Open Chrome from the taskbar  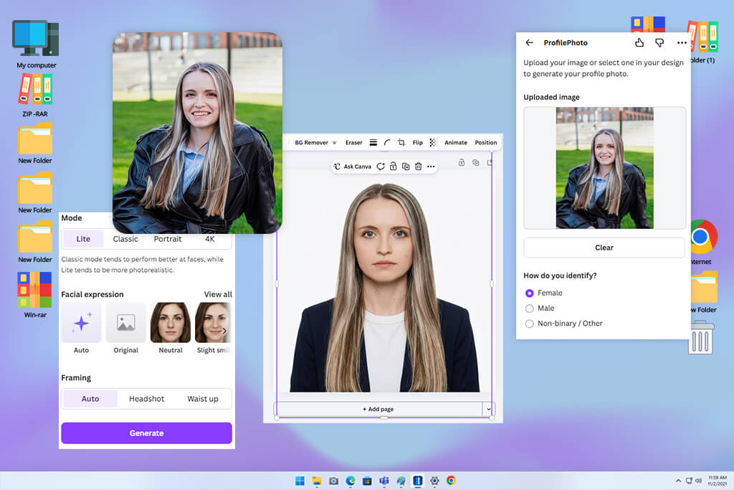(x=452, y=481)
